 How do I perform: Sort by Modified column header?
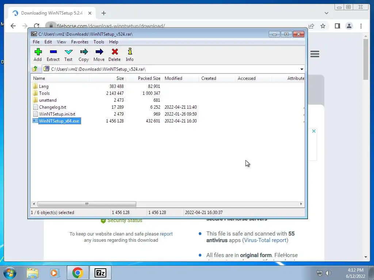[180, 78]
